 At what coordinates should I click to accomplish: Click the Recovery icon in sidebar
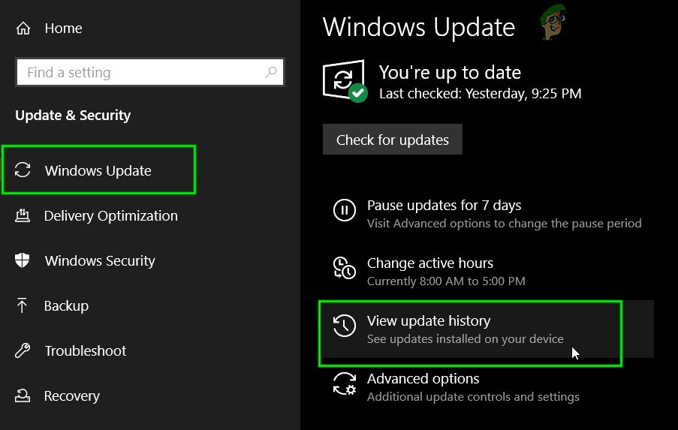[23, 395]
